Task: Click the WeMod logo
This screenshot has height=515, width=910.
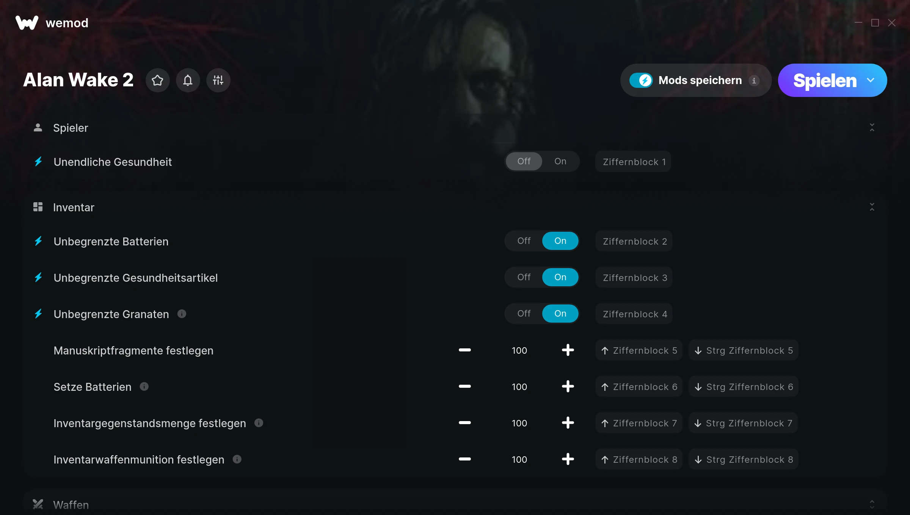Action: (27, 23)
